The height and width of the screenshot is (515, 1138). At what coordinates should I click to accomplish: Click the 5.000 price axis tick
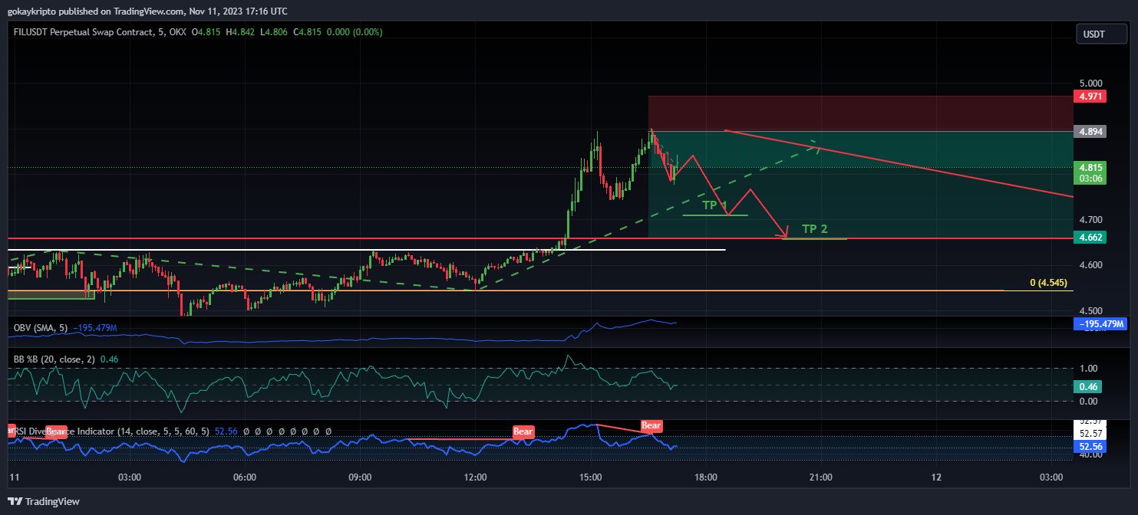1090,83
